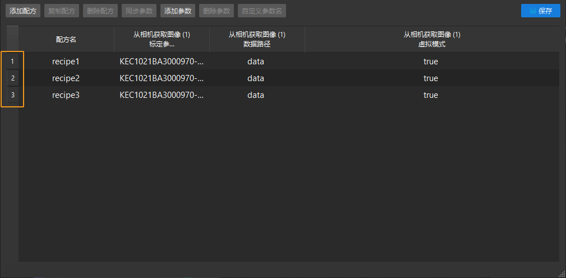Click the data path cell of recipe2
Image resolution: width=566 pixels, height=278 pixels.
257,78
